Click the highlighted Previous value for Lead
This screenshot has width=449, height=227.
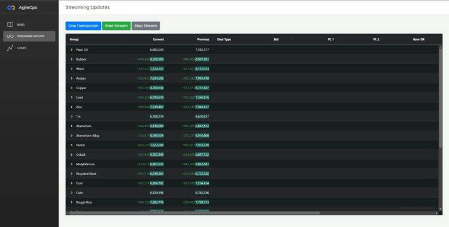tap(202, 98)
